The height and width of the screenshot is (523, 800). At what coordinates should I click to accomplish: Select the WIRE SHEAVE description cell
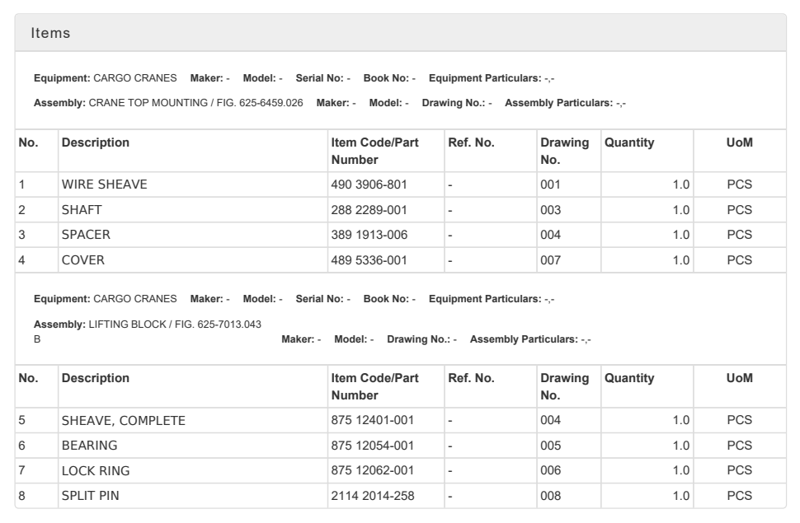(104, 184)
